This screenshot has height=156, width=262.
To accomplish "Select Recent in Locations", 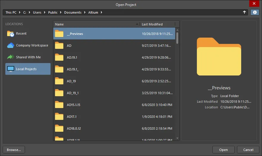I will [28, 33].
